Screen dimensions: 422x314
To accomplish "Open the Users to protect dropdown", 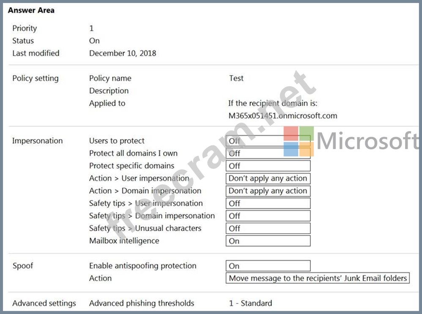I will click(x=268, y=141).
